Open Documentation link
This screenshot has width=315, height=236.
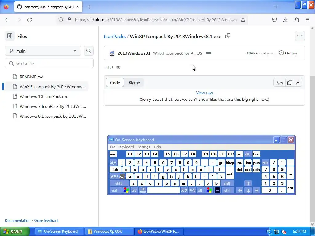coord(18,220)
